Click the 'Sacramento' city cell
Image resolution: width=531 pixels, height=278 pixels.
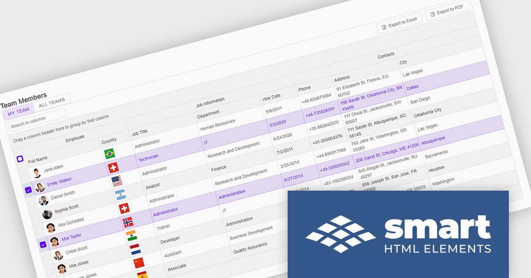click(436, 154)
